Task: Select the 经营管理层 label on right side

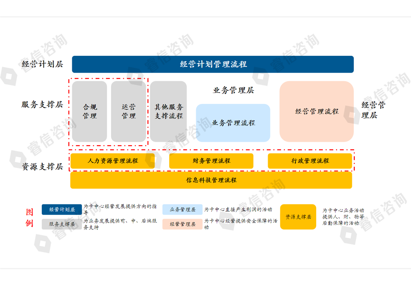Action: coord(373,110)
